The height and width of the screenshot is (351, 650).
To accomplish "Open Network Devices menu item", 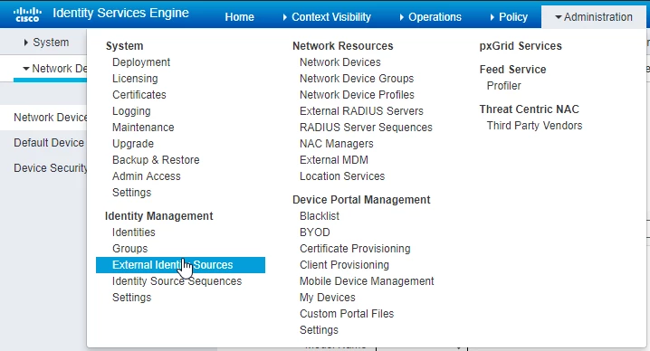I will [339, 62].
